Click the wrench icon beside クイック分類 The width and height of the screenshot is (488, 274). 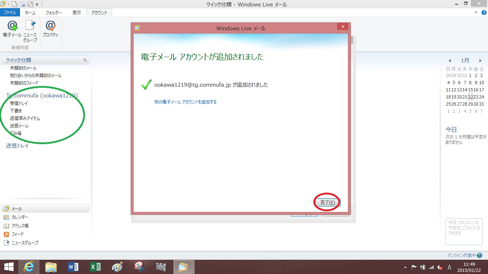click(x=85, y=60)
